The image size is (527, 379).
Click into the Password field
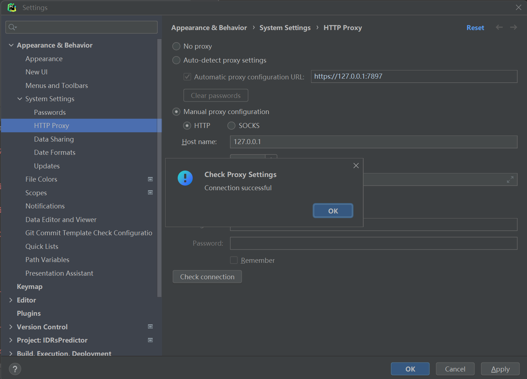pos(374,243)
